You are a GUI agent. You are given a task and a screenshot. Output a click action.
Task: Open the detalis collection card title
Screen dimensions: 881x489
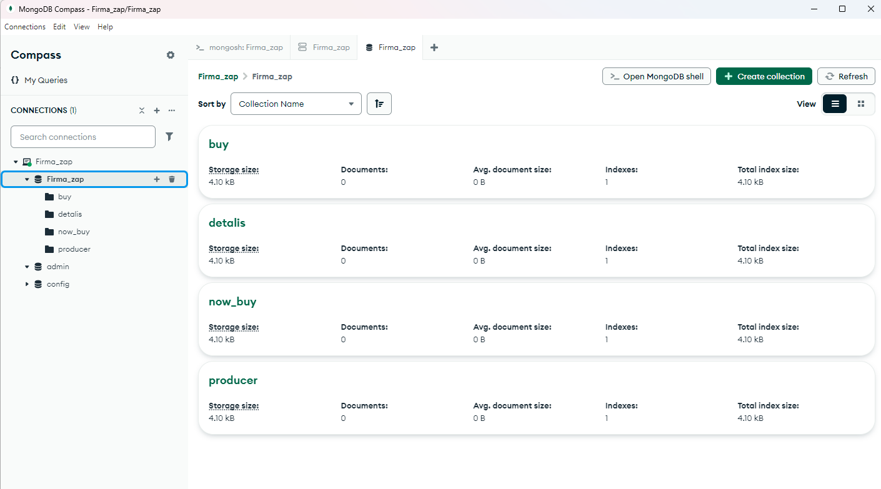tap(227, 223)
